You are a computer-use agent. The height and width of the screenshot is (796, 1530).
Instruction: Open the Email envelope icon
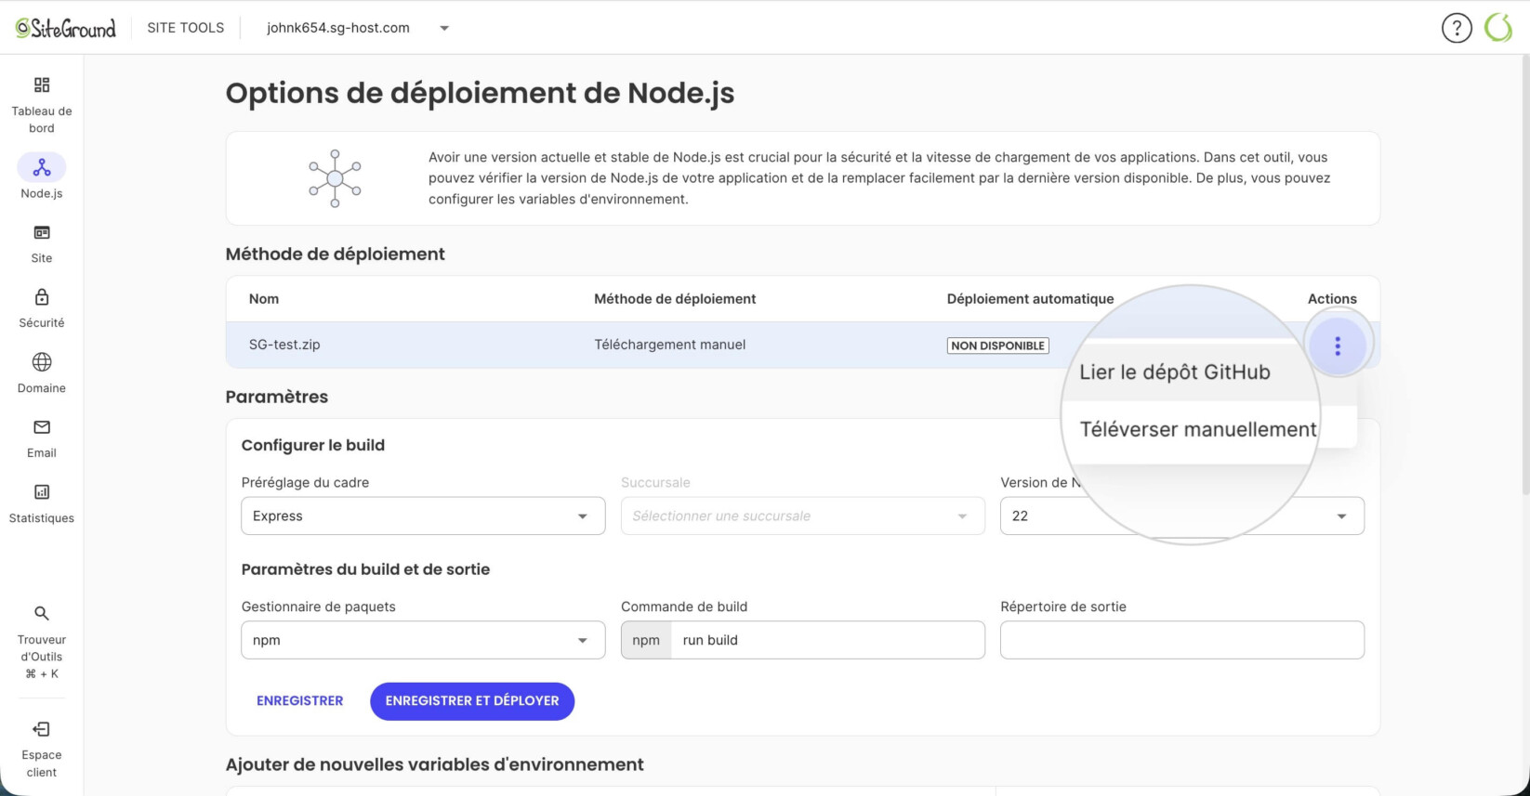(x=42, y=427)
